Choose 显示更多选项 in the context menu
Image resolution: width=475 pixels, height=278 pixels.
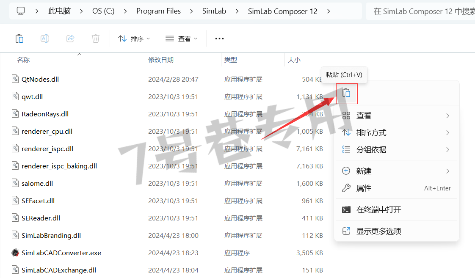[x=397, y=231]
